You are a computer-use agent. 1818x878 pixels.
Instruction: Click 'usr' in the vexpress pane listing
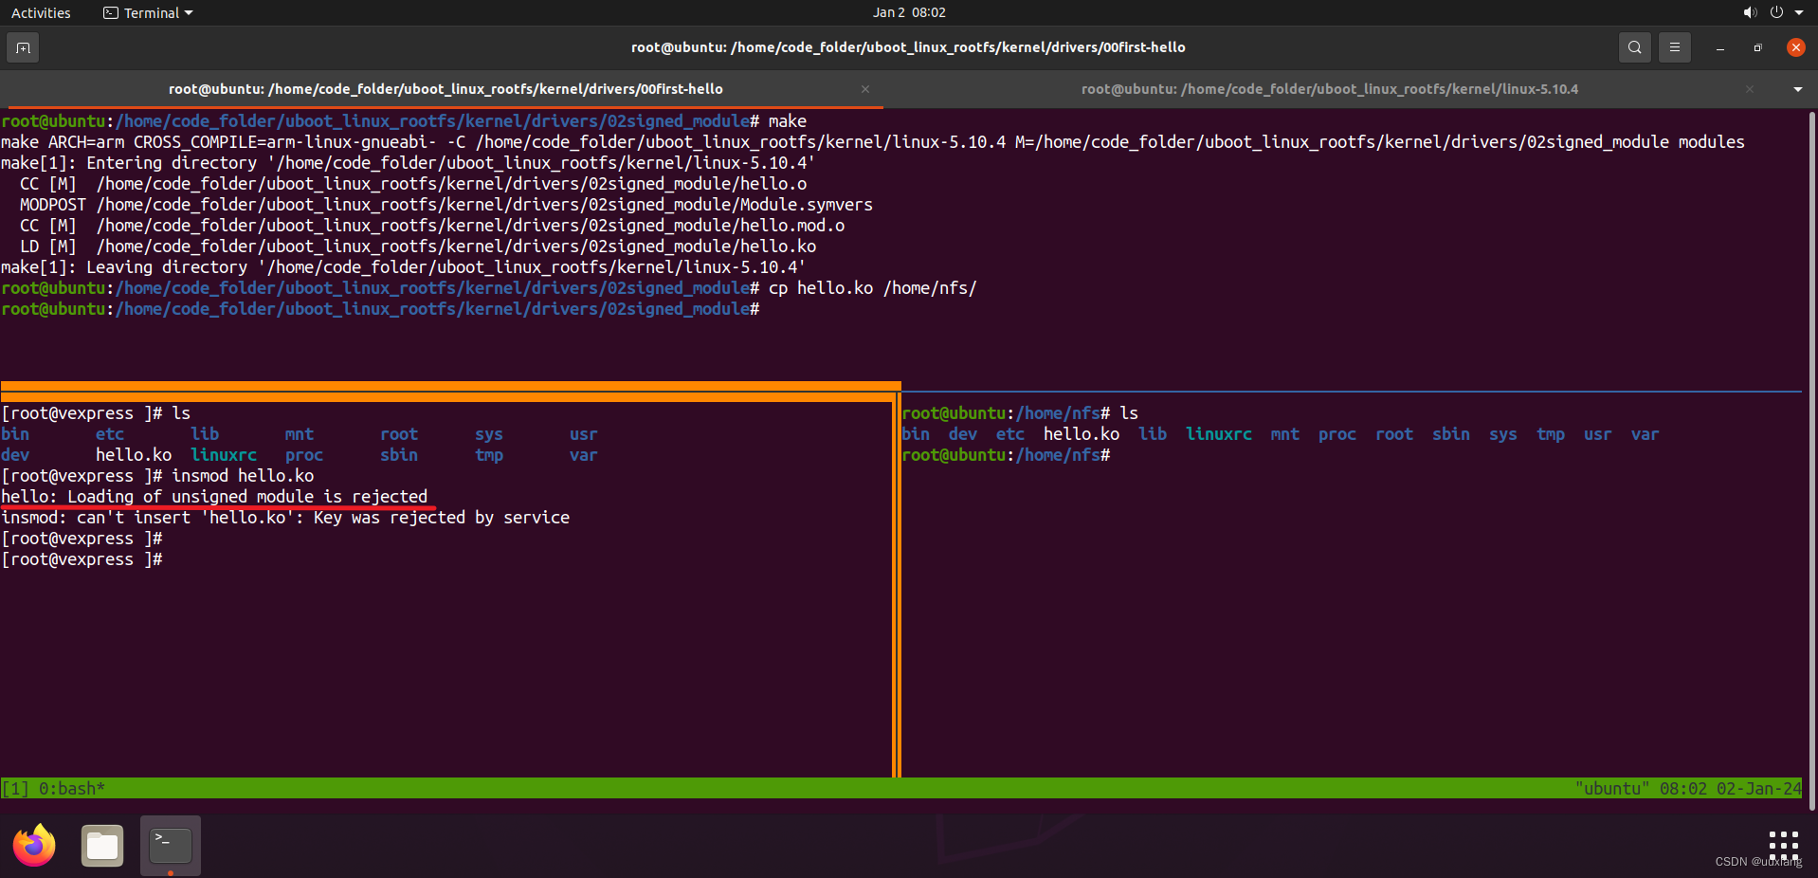[584, 434]
